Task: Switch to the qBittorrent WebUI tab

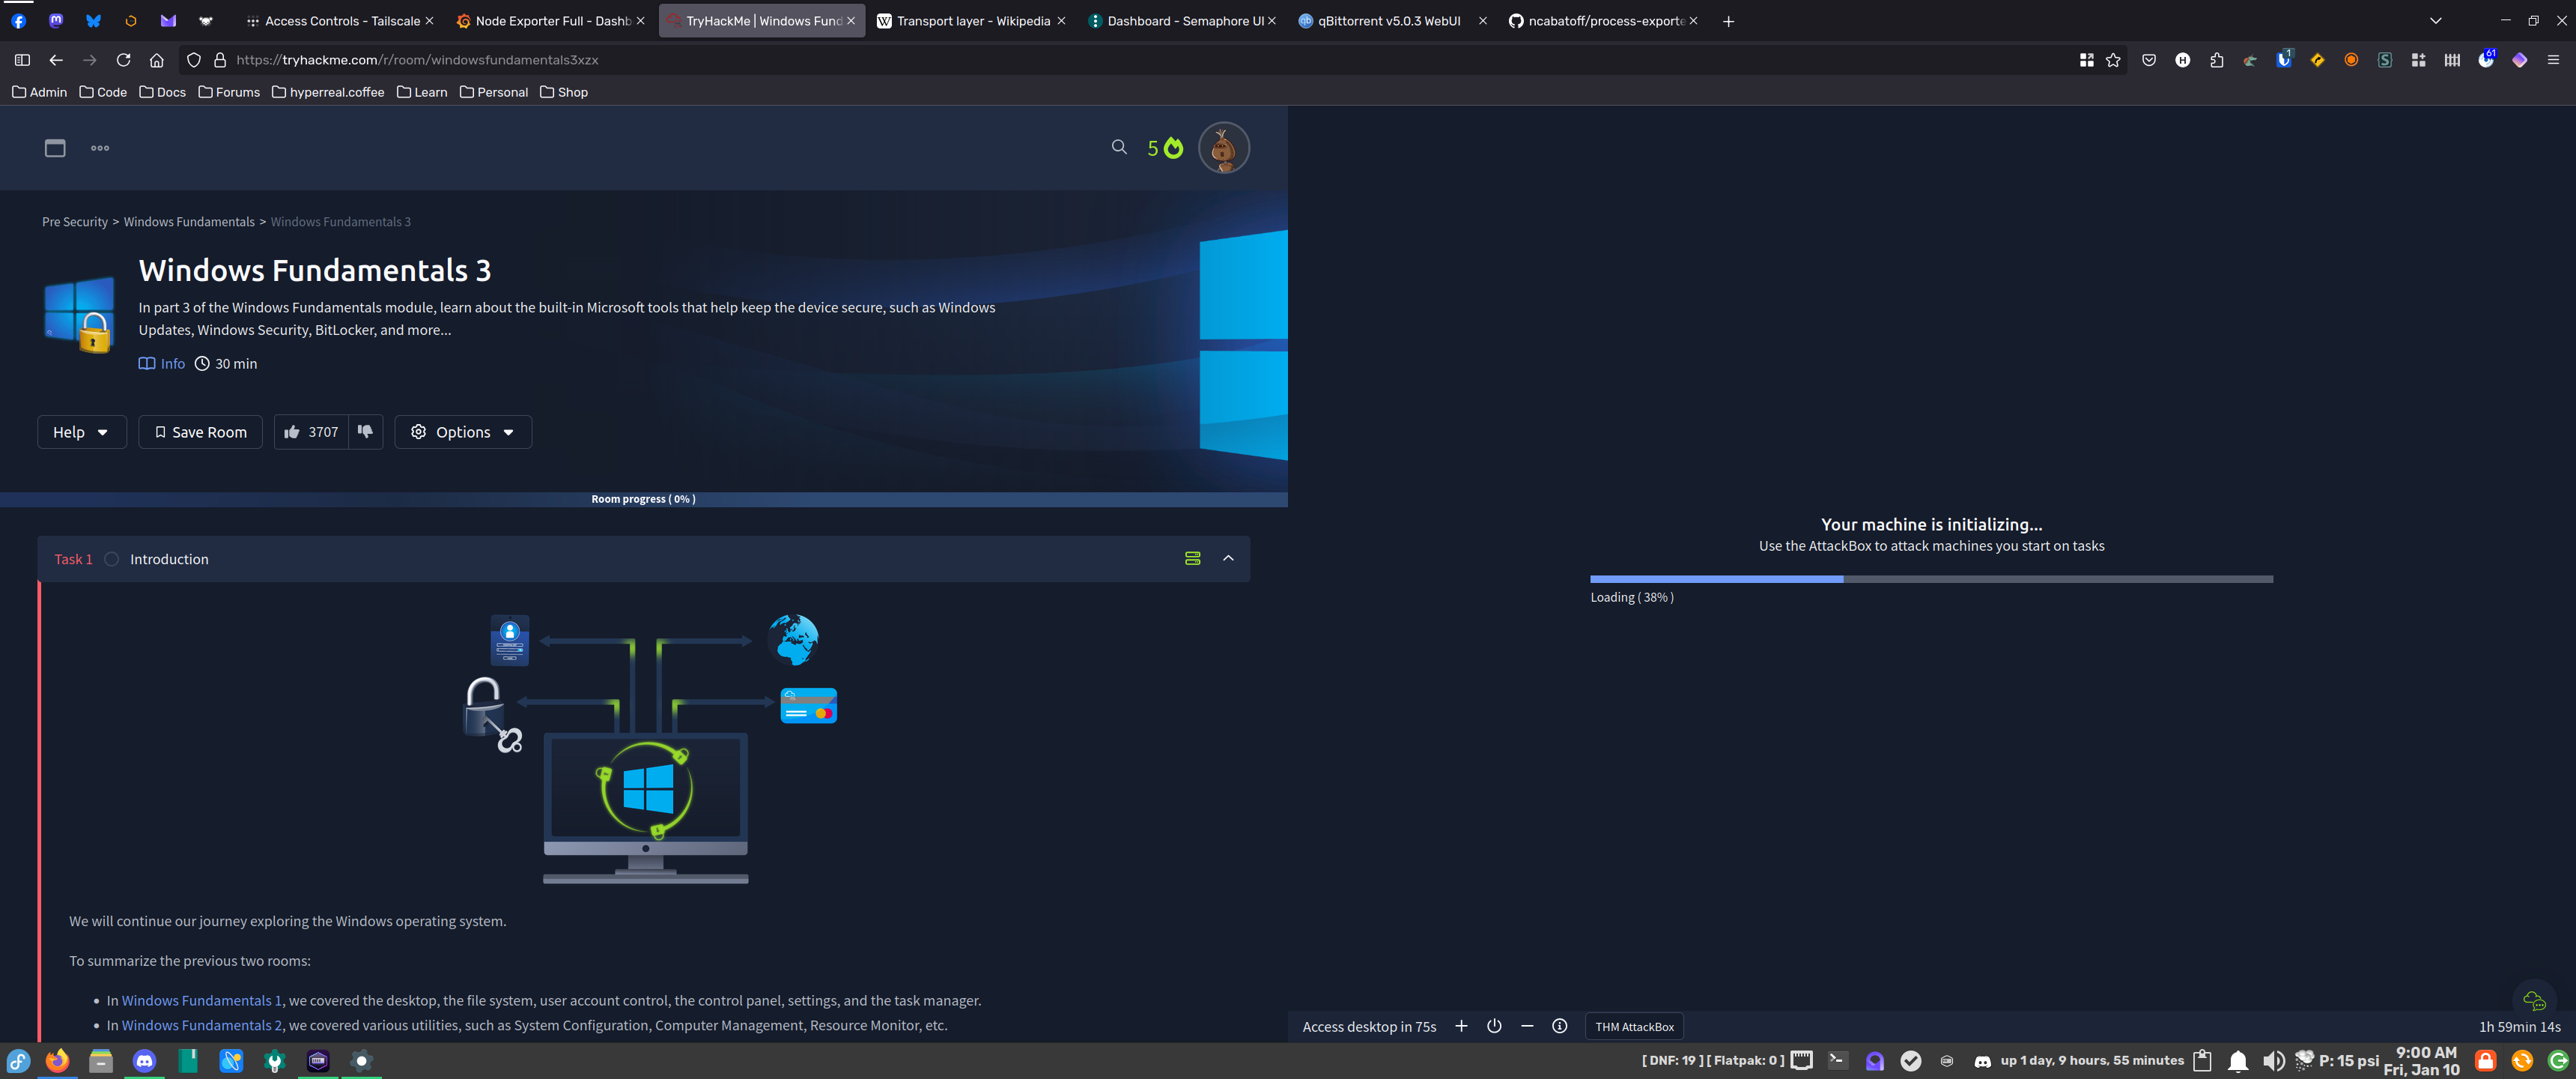Action: coord(1388,21)
